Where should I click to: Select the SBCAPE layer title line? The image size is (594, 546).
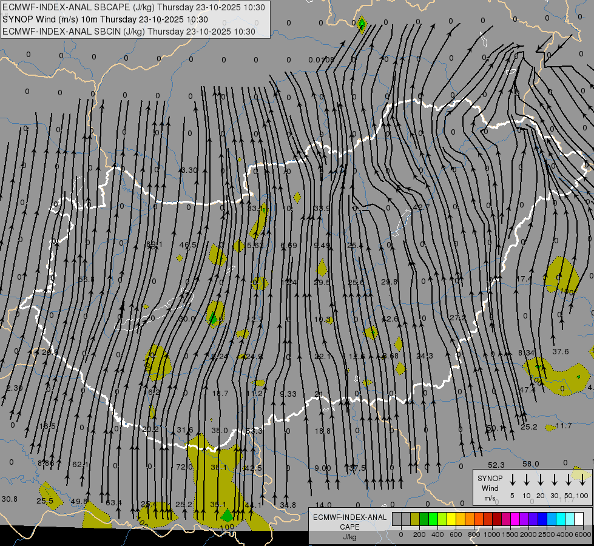(134, 7)
